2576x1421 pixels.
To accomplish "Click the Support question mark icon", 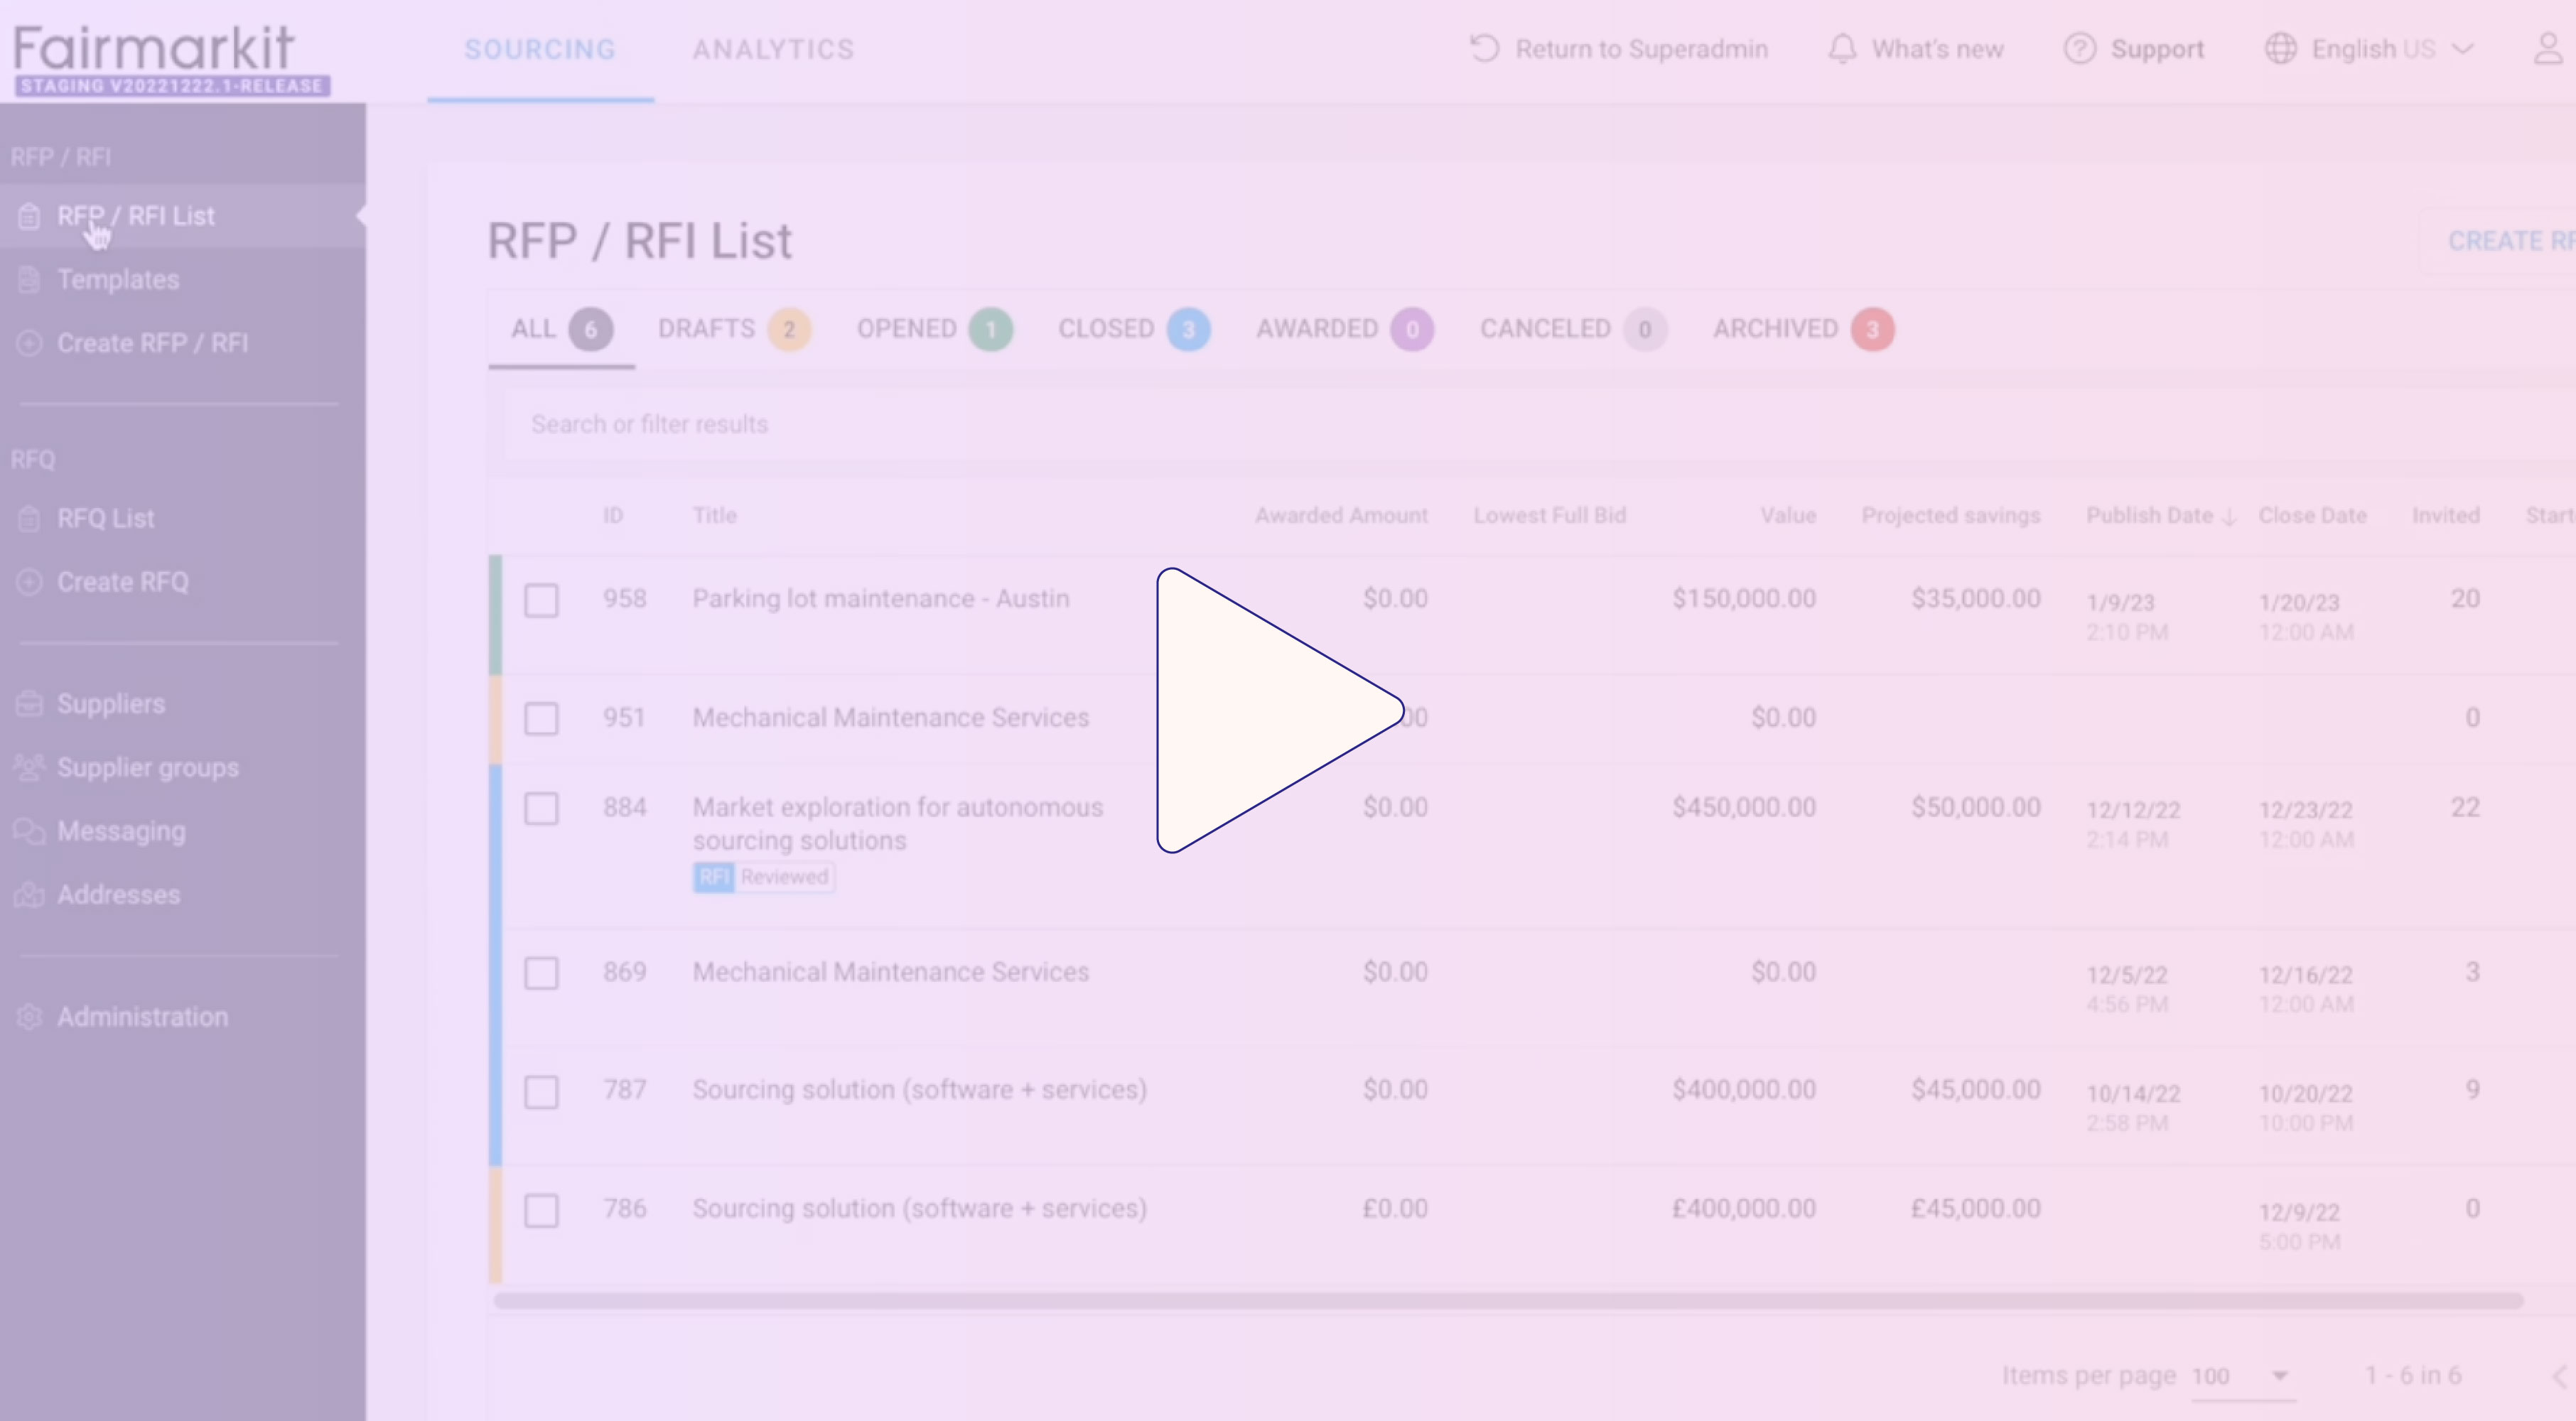I will click(2080, 49).
